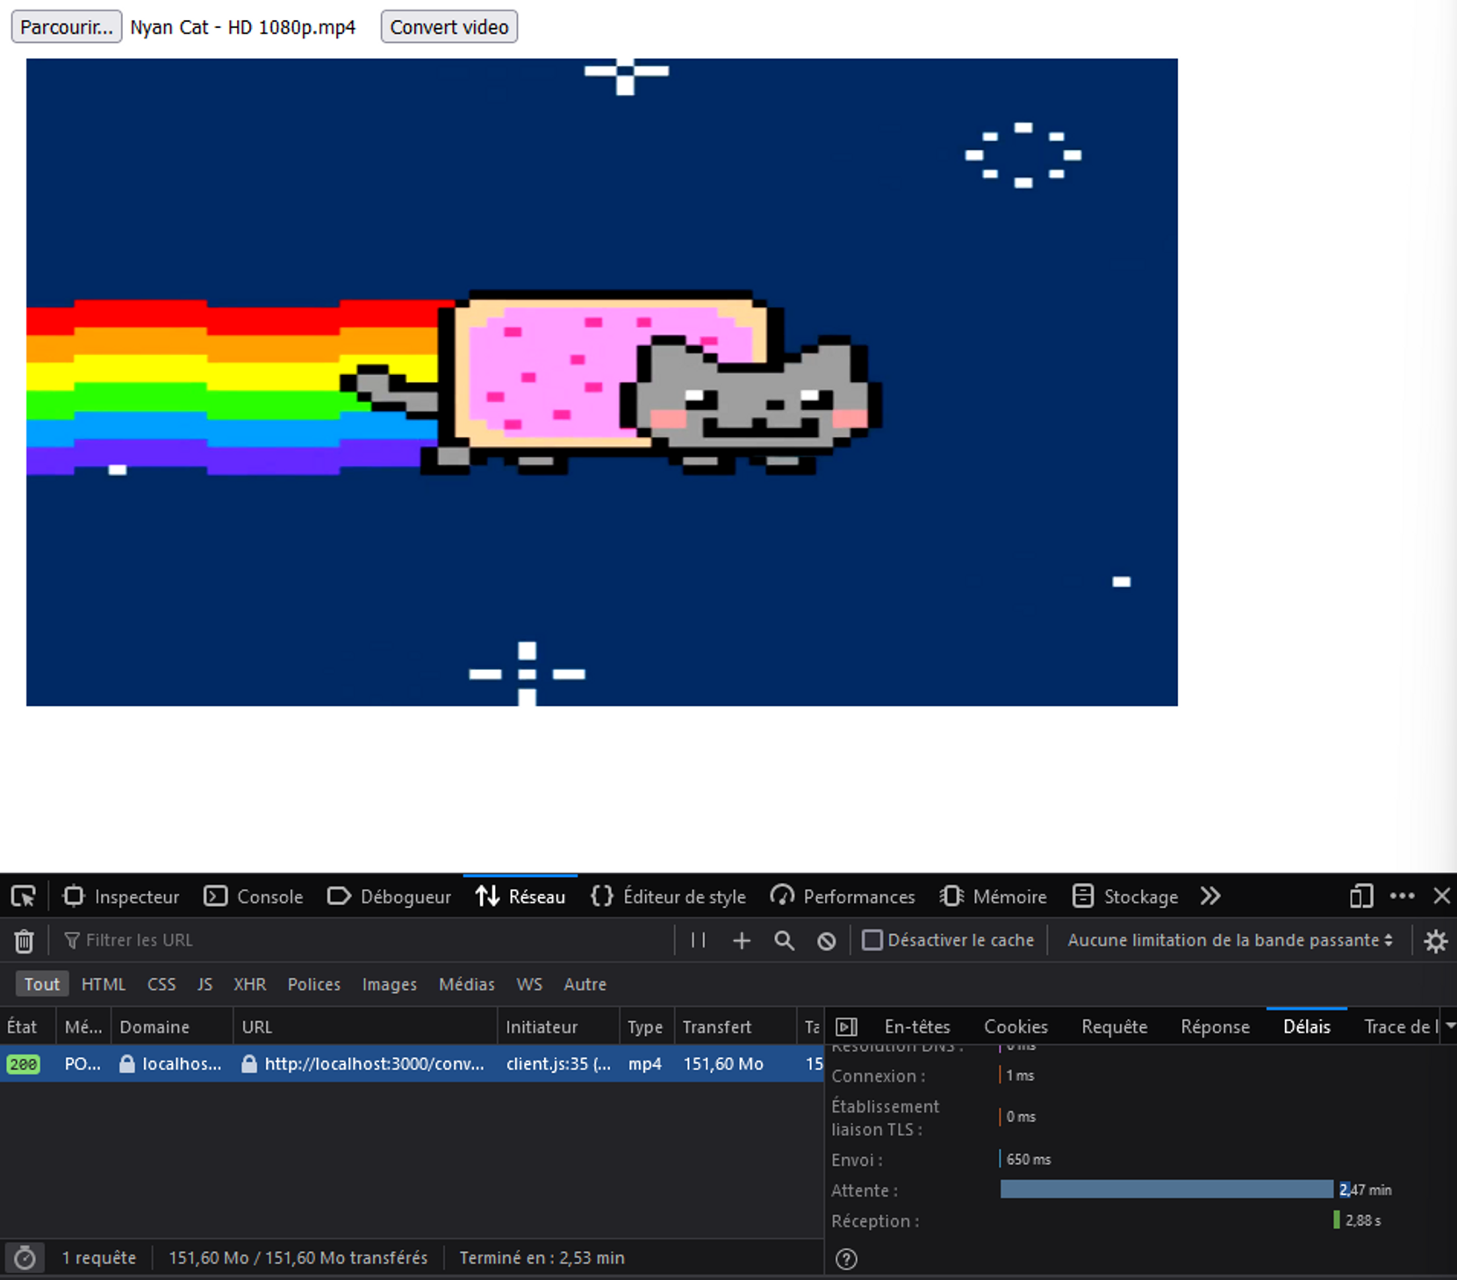The image size is (1457, 1280).
Task: Filter requests by JS
Action: (x=205, y=984)
